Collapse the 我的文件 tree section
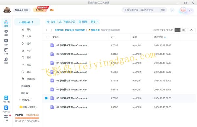The height and width of the screenshot is (127, 197). pyautogui.click(x=20, y=22)
